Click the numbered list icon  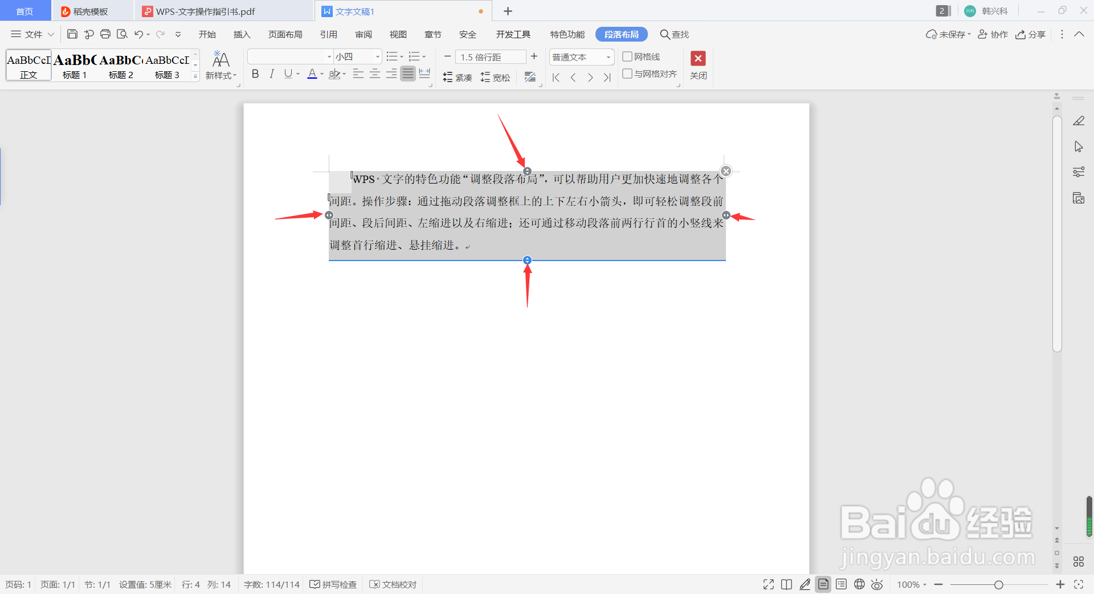(x=414, y=56)
